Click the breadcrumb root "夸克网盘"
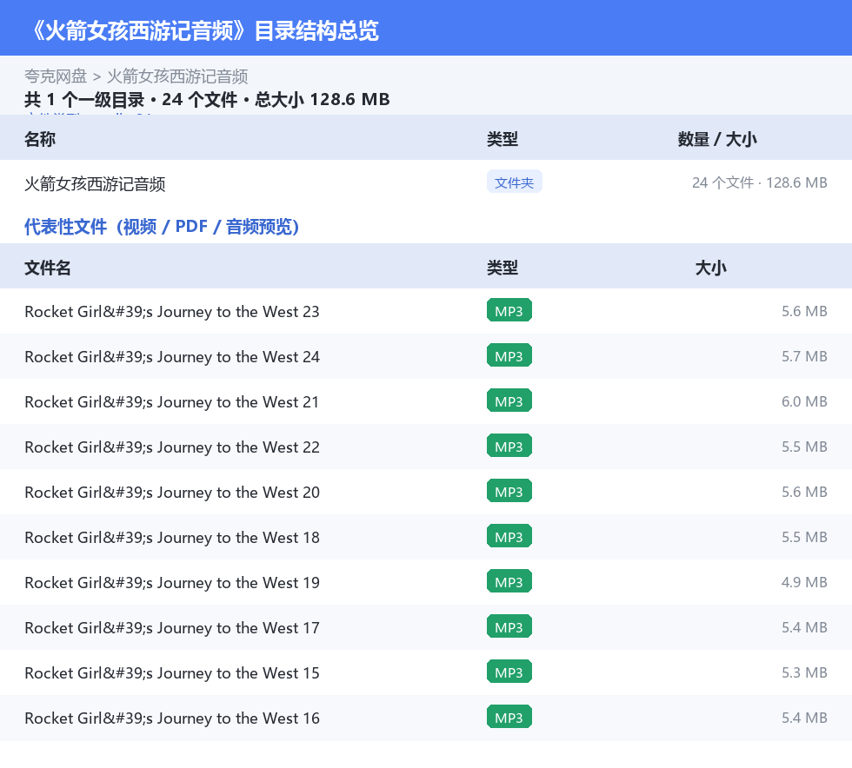 [x=56, y=76]
